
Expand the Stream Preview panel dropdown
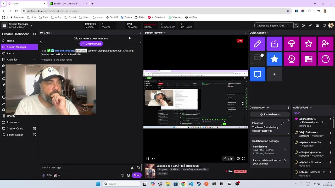[x=165, y=33]
